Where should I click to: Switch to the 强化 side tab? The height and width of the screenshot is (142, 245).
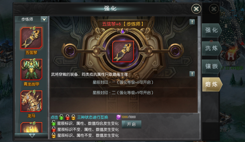tap(212, 30)
